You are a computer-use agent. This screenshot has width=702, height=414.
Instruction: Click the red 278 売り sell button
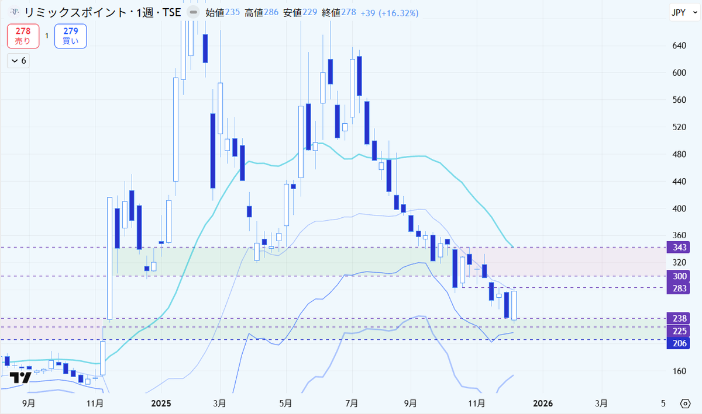pyautogui.click(x=23, y=36)
